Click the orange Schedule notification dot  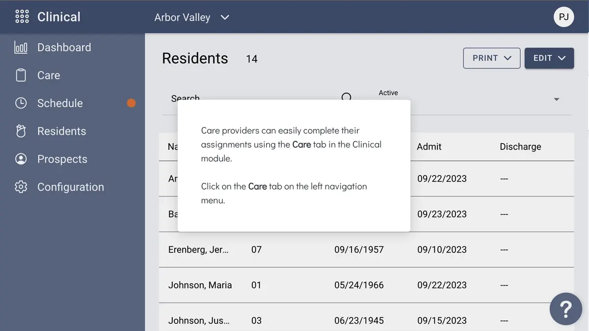pyautogui.click(x=131, y=103)
